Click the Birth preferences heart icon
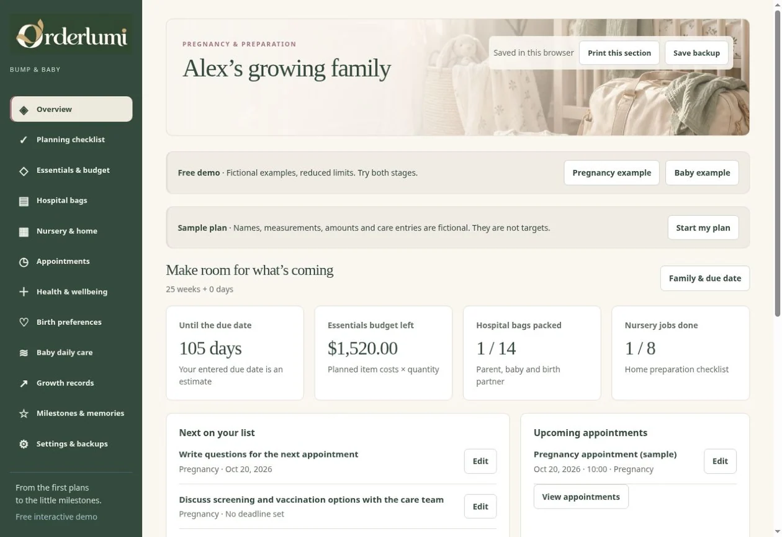Screen dimensions: 782x537 (x=24, y=322)
